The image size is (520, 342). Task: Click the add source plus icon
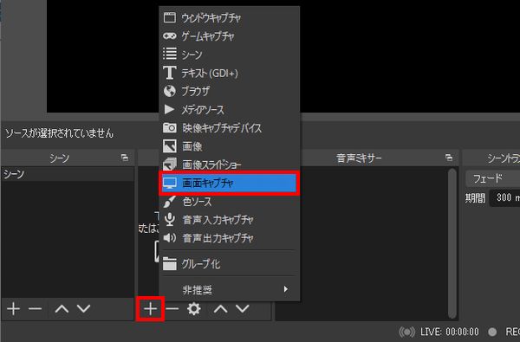[150, 309]
